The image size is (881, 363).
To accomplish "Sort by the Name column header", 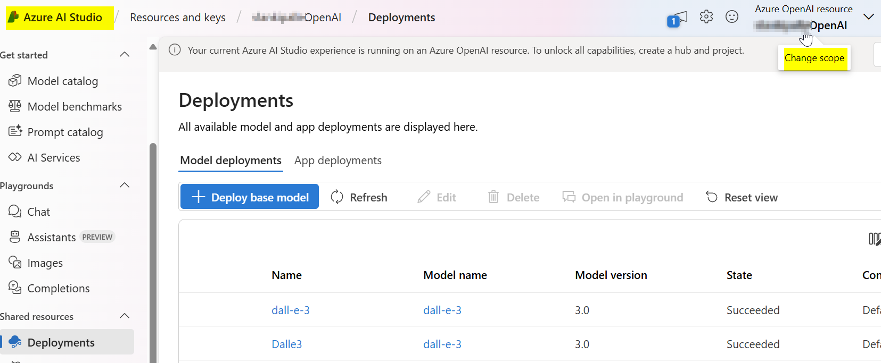I will point(287,275).
